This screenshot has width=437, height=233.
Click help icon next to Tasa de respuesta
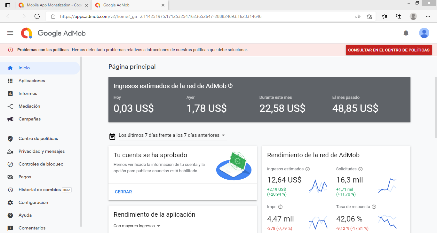(x=374, y=207)
